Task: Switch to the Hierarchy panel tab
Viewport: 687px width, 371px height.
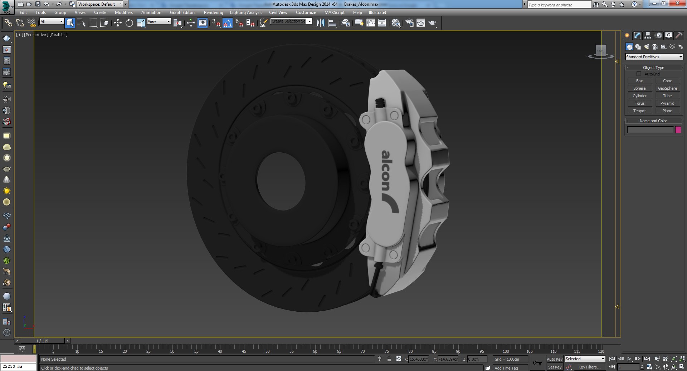Action: click(x=648, y=35)
